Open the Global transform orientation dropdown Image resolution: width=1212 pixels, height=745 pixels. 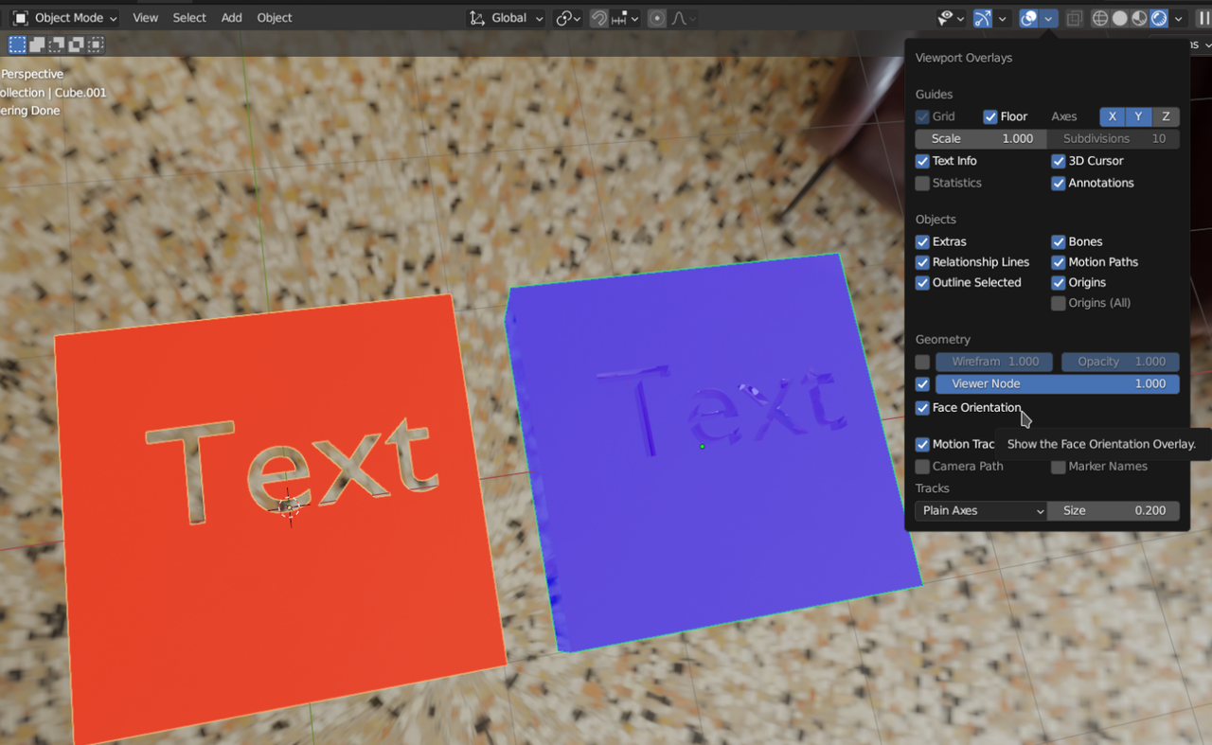coord(505,17)
